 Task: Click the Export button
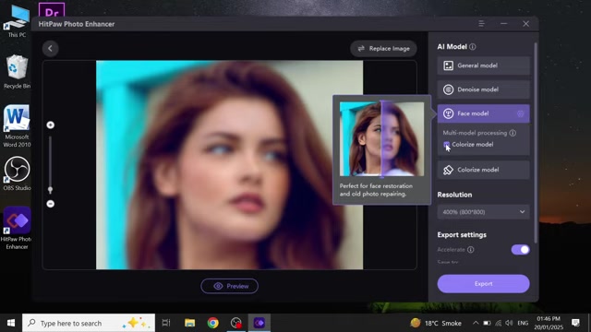pyautogui.click(x=483, y=283)
